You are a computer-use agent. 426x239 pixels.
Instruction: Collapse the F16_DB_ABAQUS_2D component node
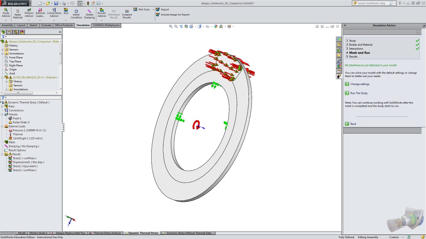(x=3, y=77)
